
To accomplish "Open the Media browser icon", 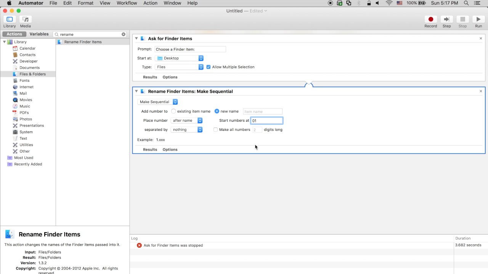I will pyautogui.click(x=26, y=19).
